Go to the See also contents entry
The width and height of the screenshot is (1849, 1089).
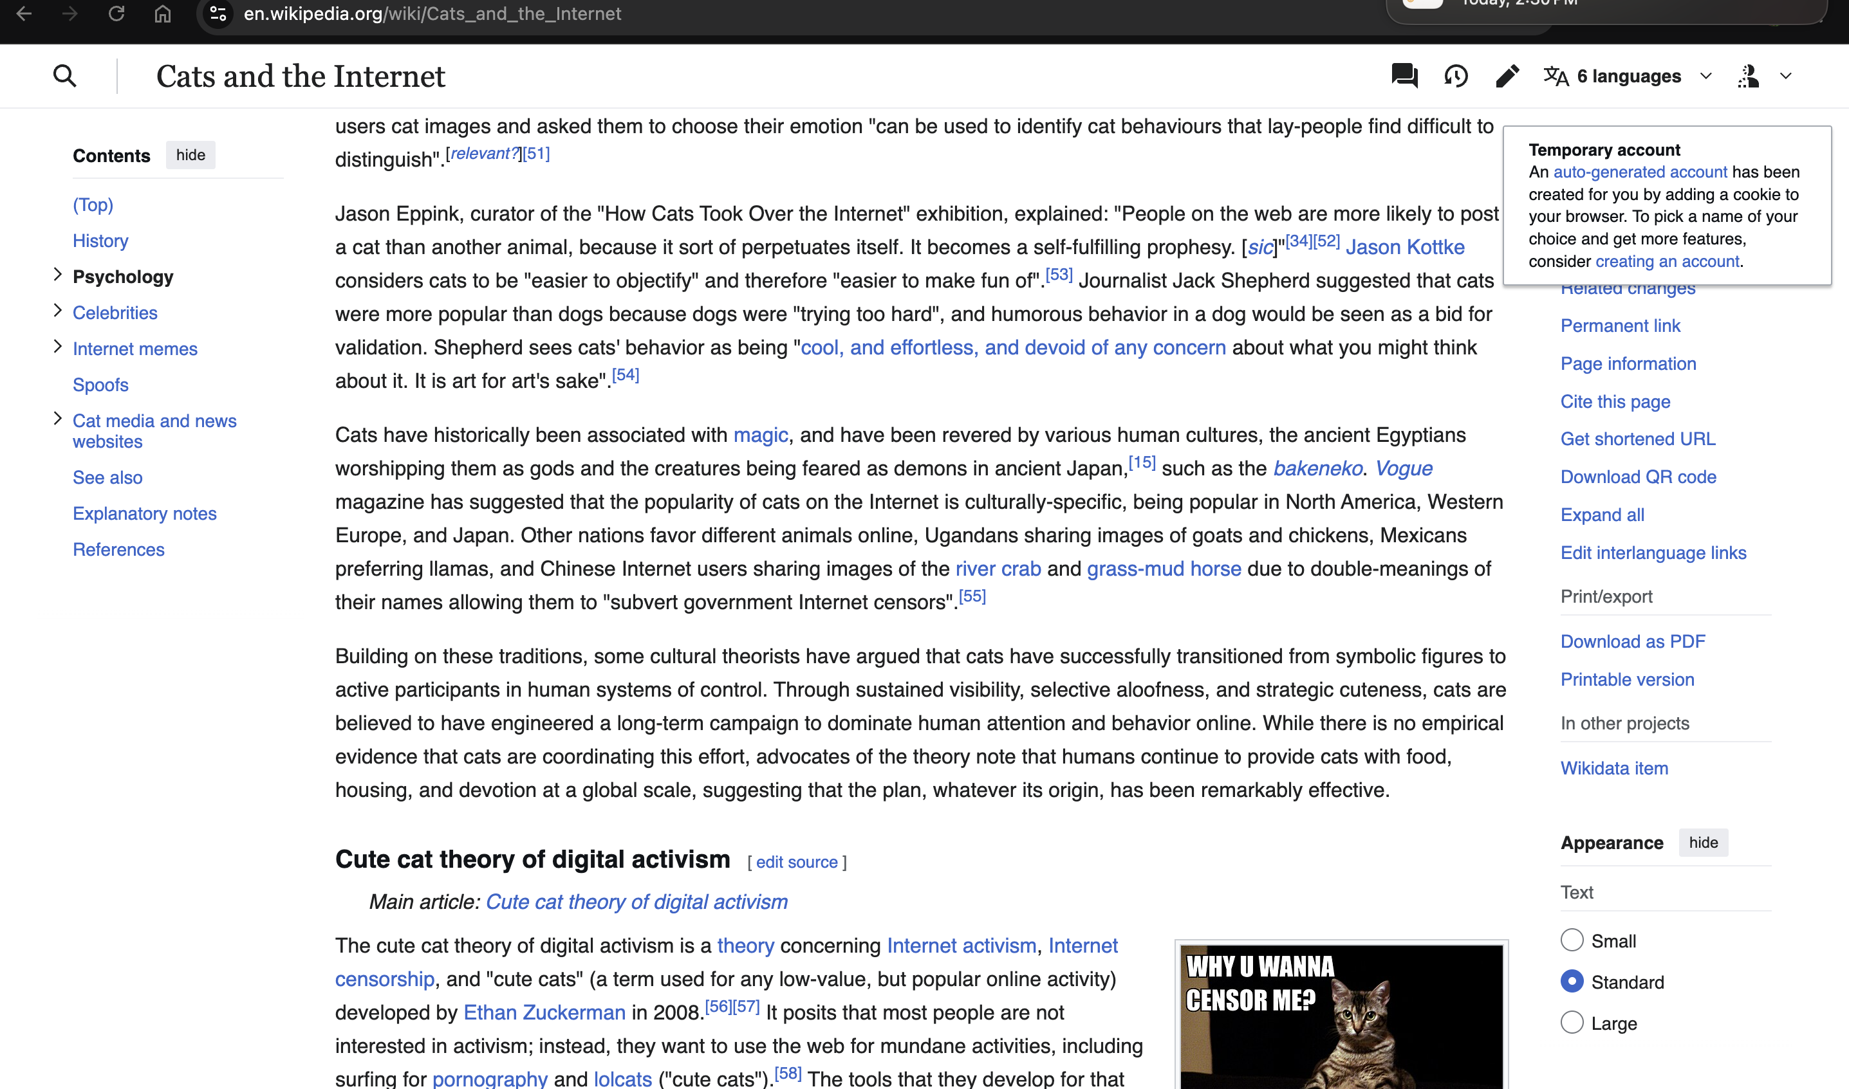point(107,478)
